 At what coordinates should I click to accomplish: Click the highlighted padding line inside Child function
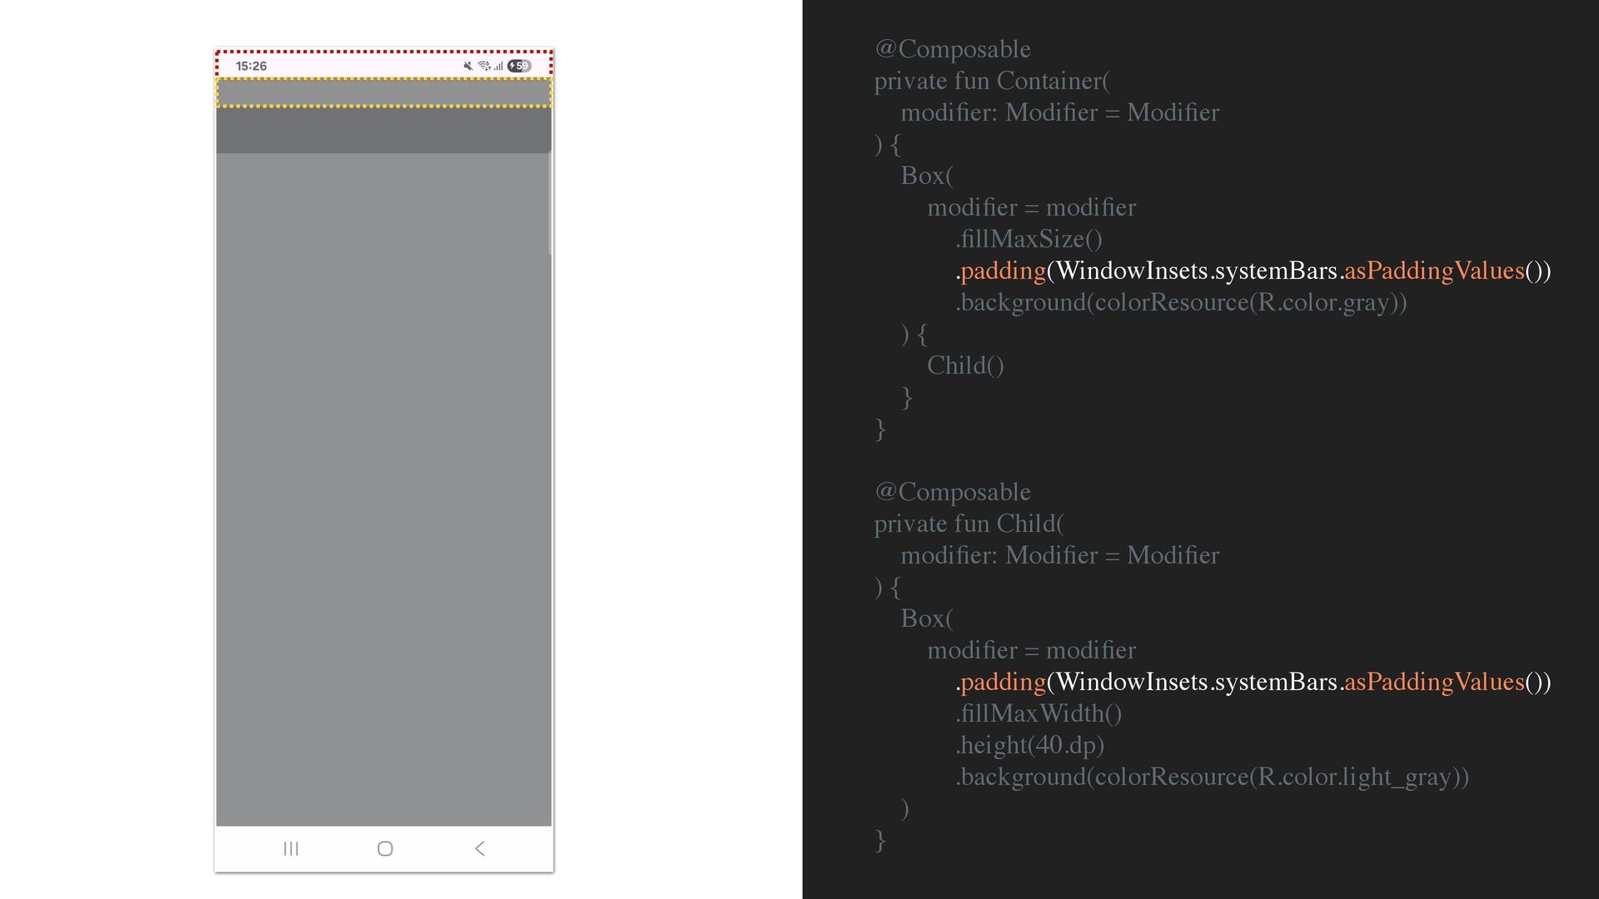1253,682
